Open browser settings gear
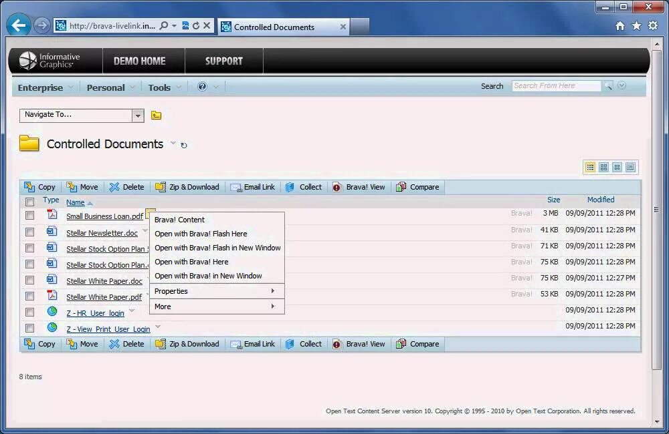The width and height of the screenshot is (669, 434). tap(653, 25)
